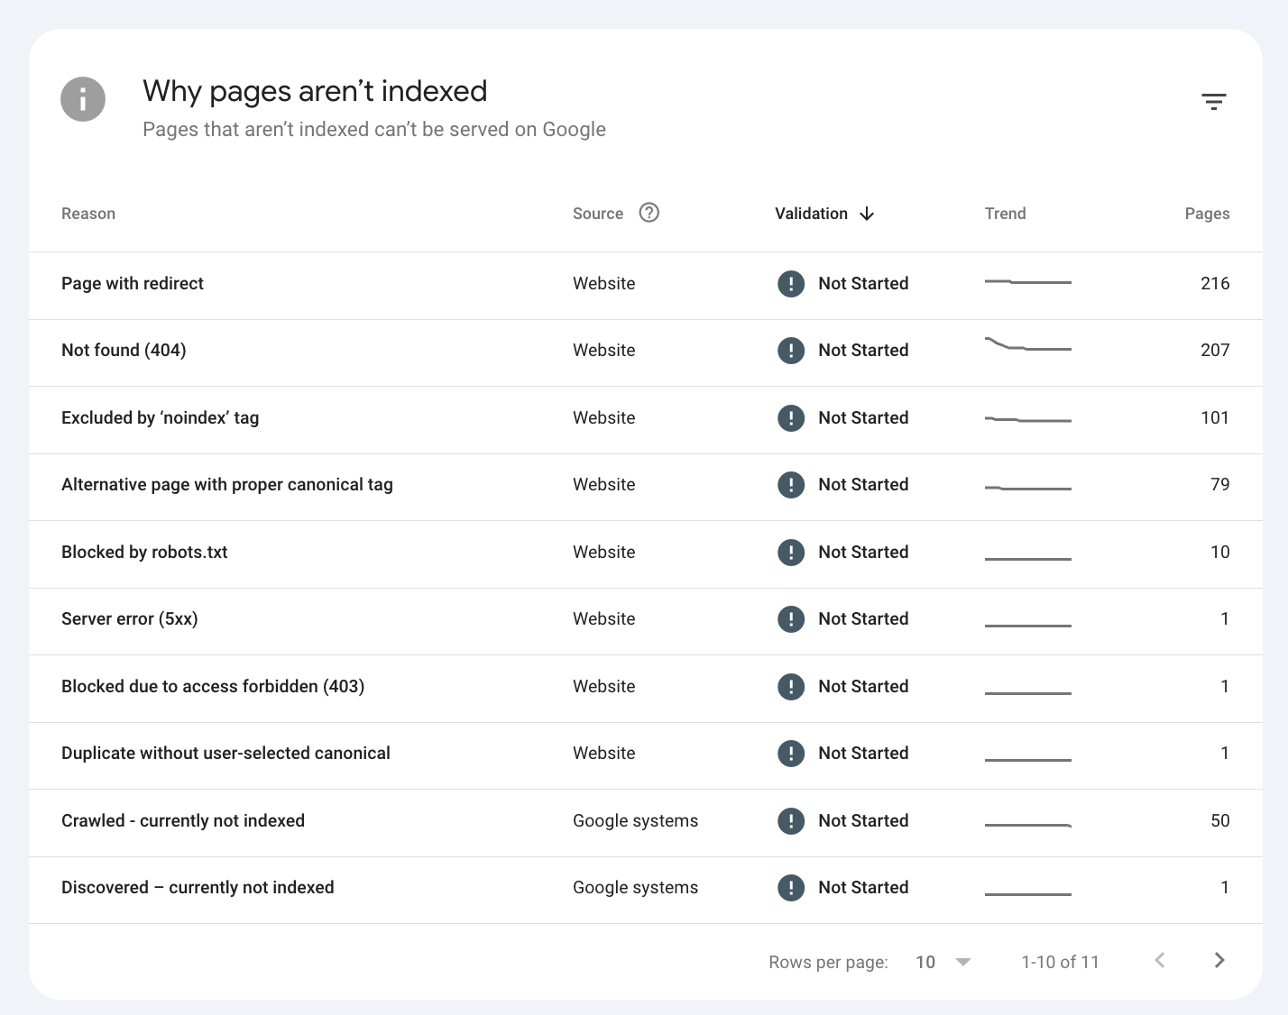
Task: Open Duplicate without user-selected canonical row
Action: [646, 755]
